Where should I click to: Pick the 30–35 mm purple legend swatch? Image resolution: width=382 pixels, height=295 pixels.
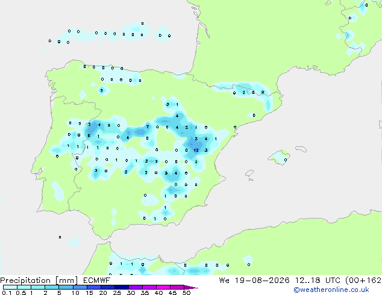135,287
